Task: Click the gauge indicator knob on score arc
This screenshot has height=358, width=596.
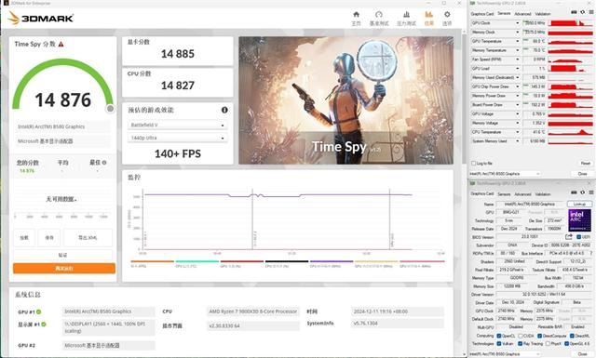Action: click(x=110, y=109)
